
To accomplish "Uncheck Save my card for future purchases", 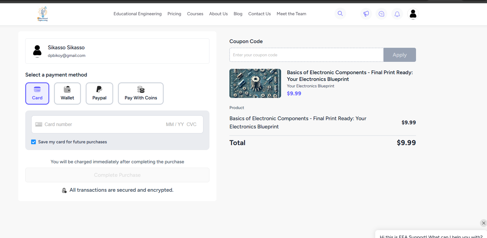I will (33, 142).
